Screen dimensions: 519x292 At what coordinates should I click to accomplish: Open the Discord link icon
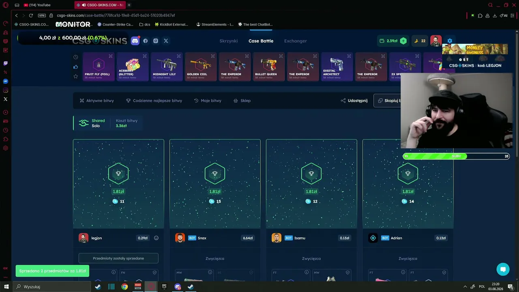coord(135,41)
